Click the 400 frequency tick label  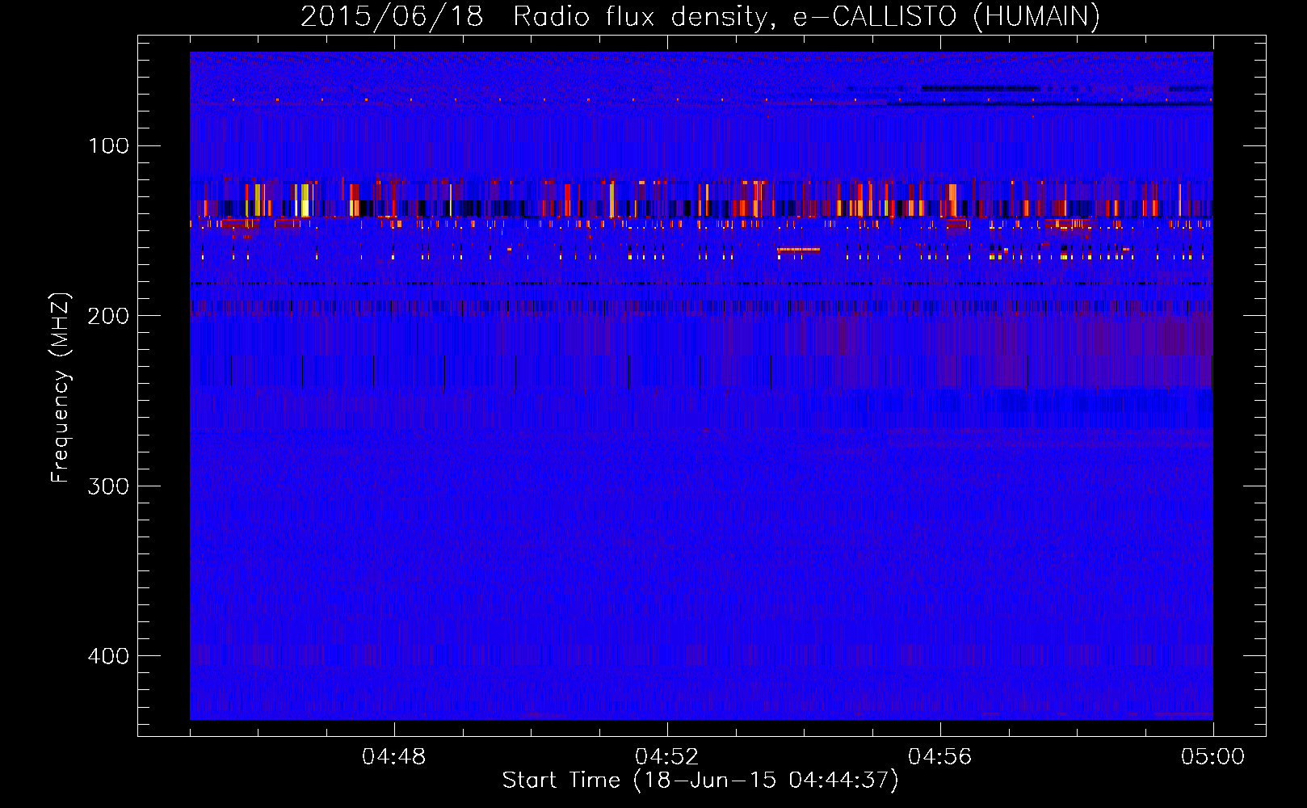tap(109, 656)
